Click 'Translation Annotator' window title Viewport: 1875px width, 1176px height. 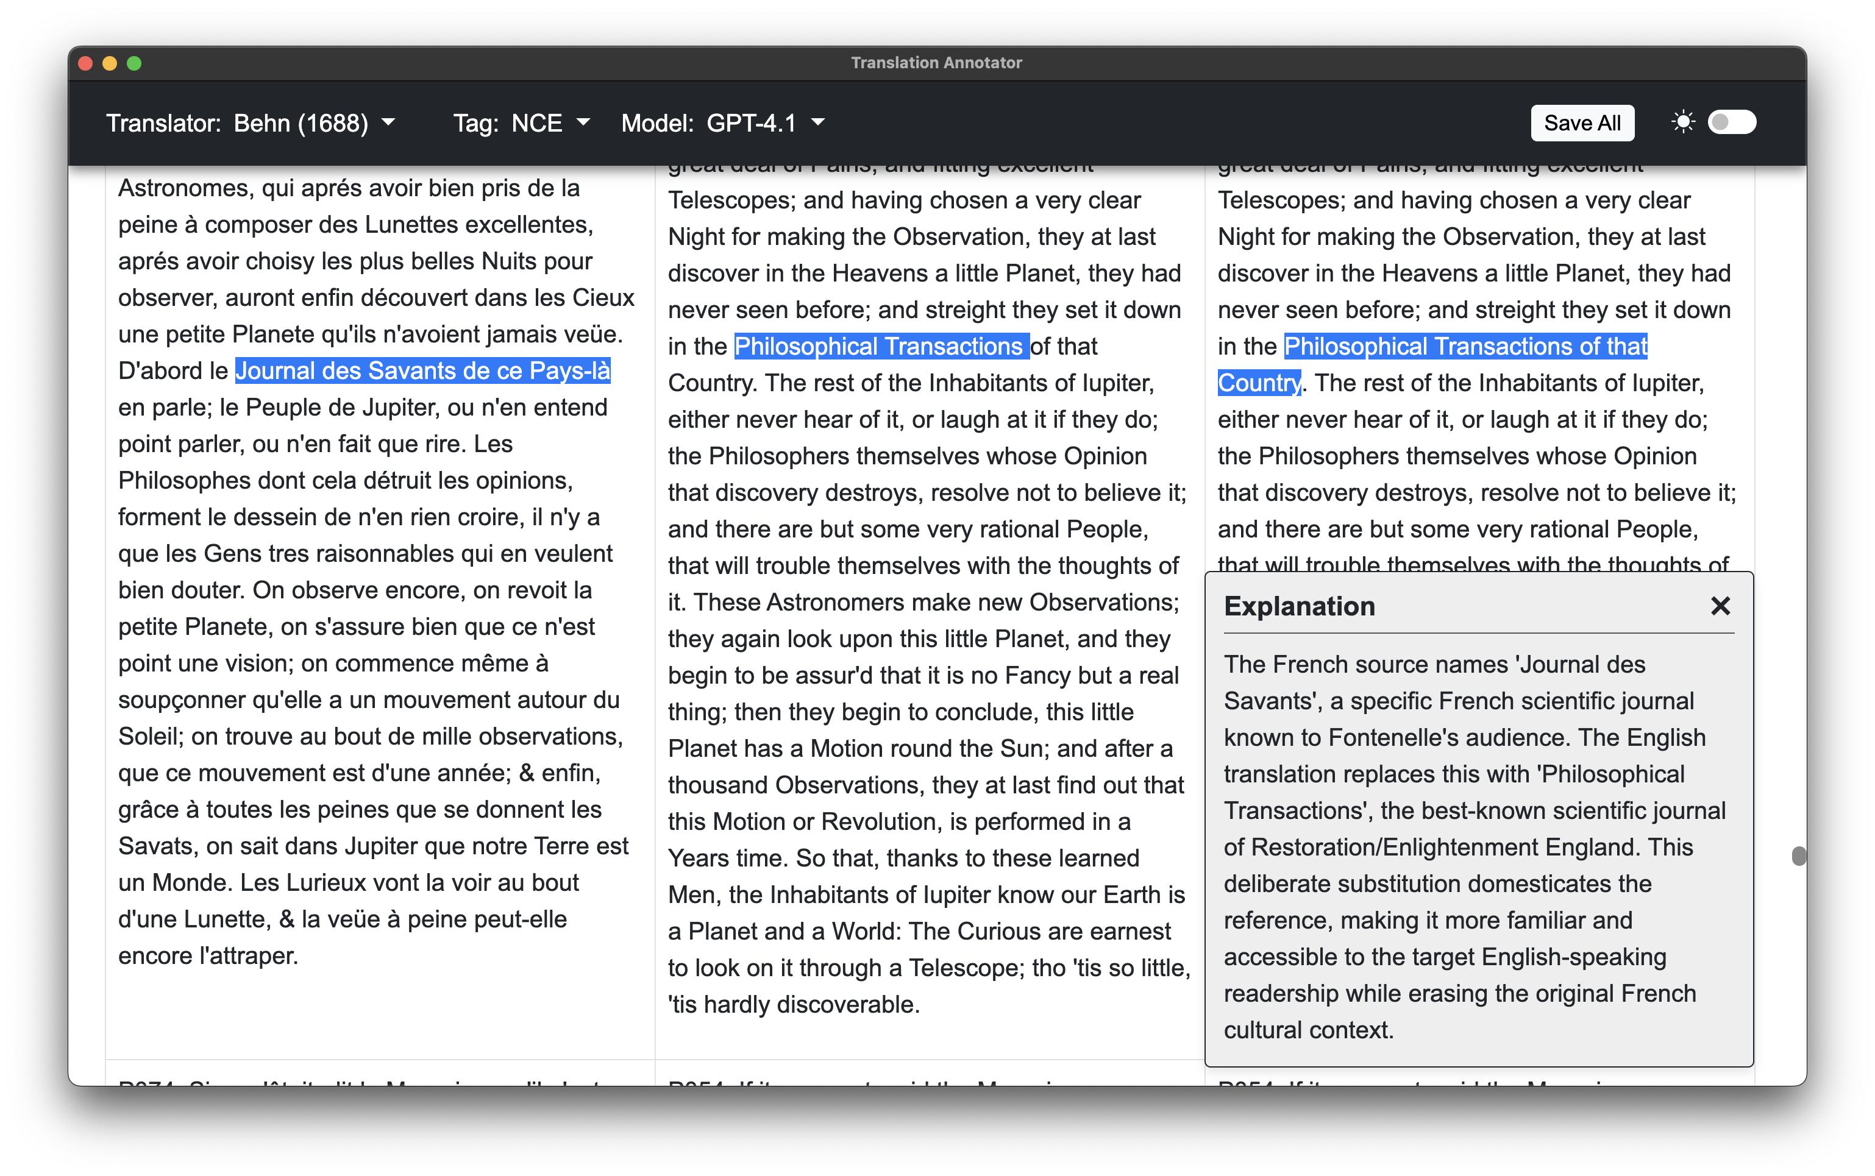pos(936,62)
